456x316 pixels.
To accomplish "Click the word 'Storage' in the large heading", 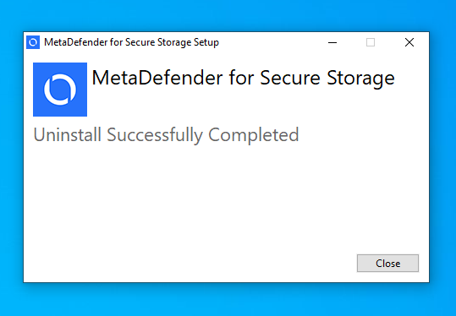I will (x=360, y=78).
